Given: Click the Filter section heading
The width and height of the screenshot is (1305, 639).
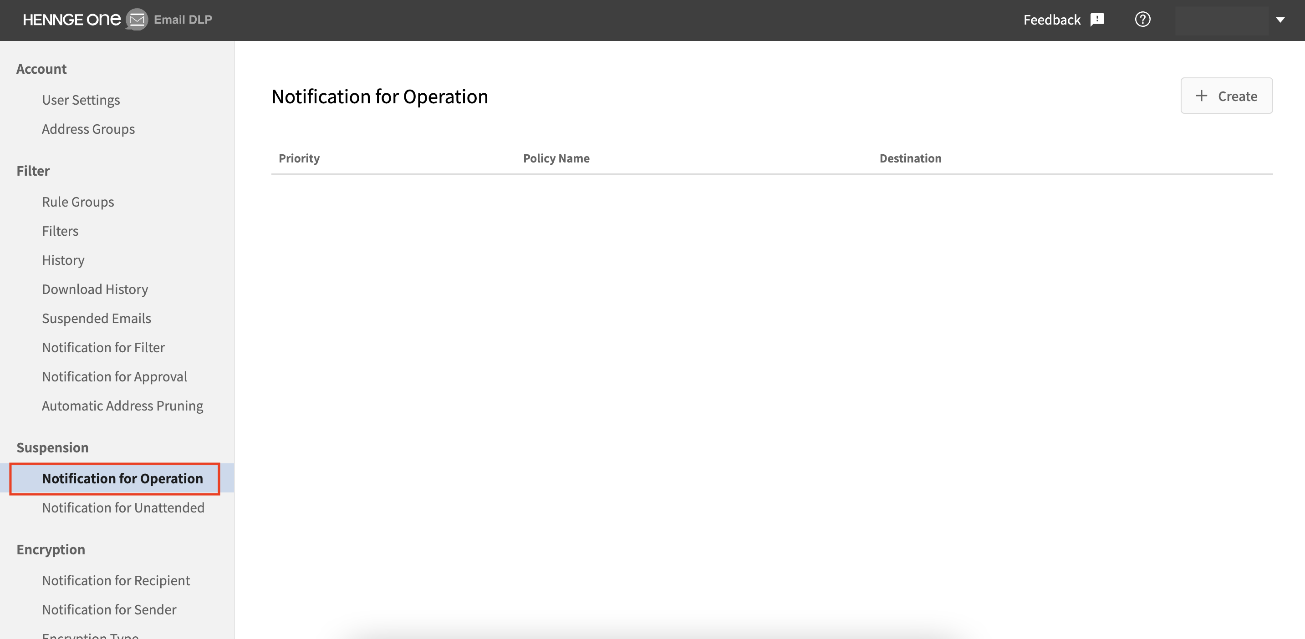Looking at the screenshot, I should click(33, 171).
